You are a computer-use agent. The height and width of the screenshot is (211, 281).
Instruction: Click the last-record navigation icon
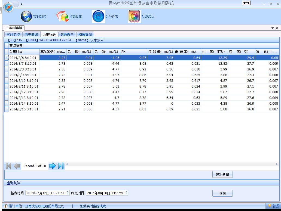pyautogui.click(x=61, y=166)
